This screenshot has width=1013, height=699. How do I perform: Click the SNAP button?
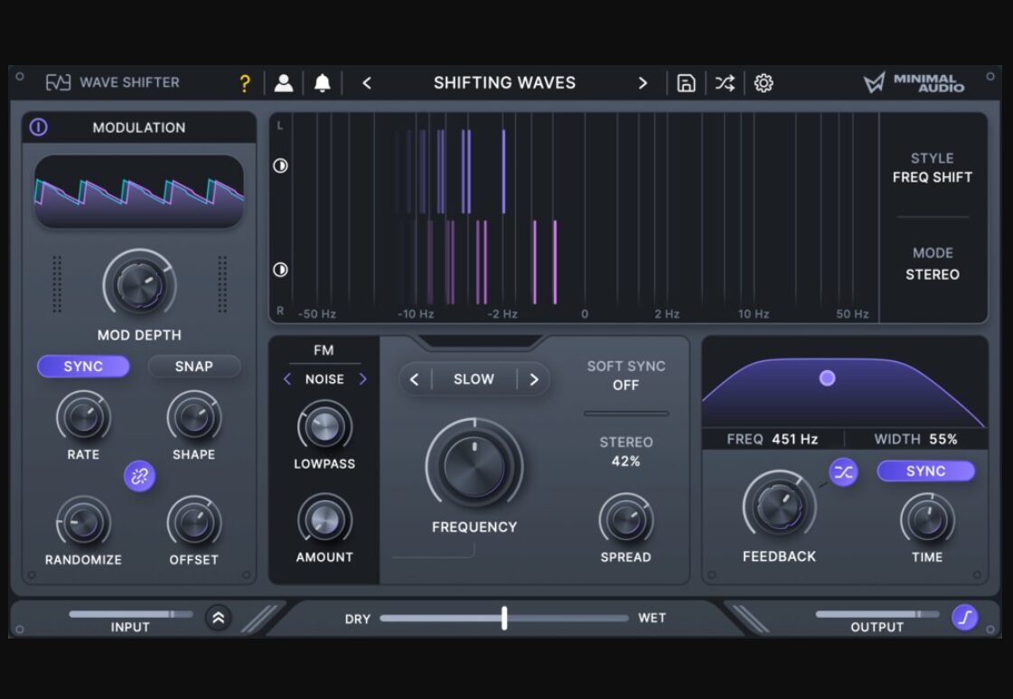click(x=193, y=367)
